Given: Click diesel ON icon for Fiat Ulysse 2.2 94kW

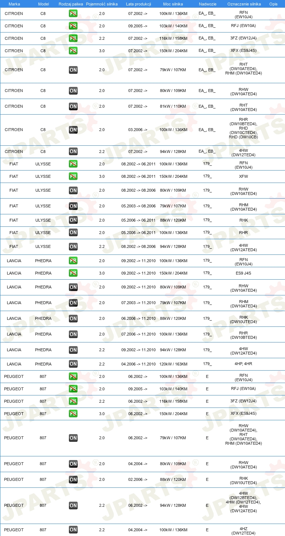Looking at the screenshot, I should 73,246.
